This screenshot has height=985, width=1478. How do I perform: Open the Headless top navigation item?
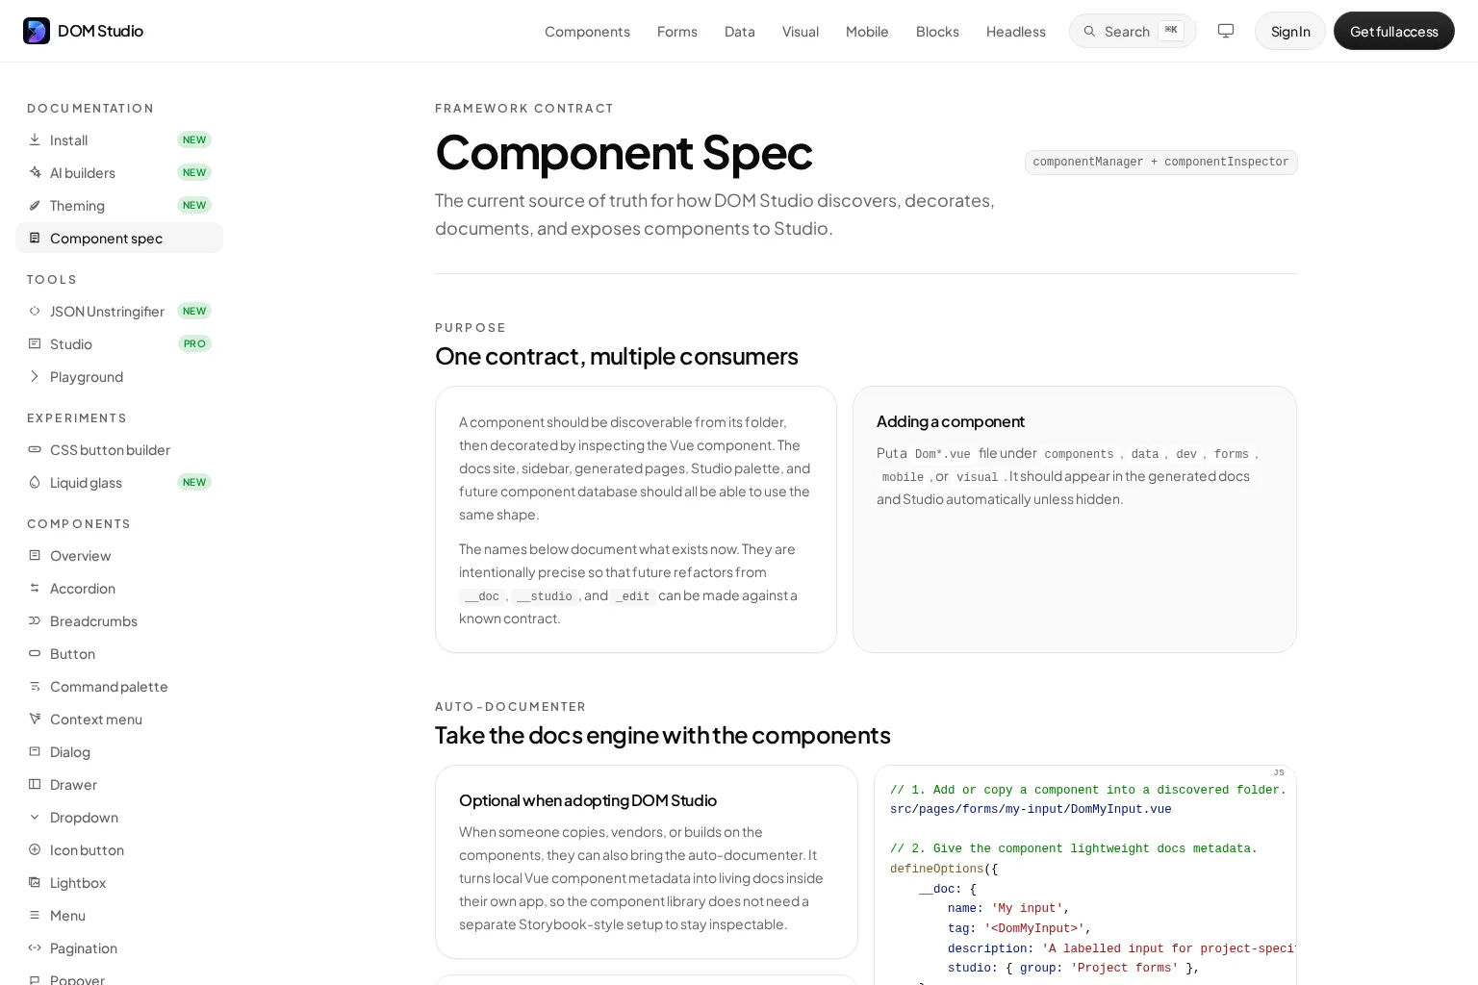point(1016,32)
